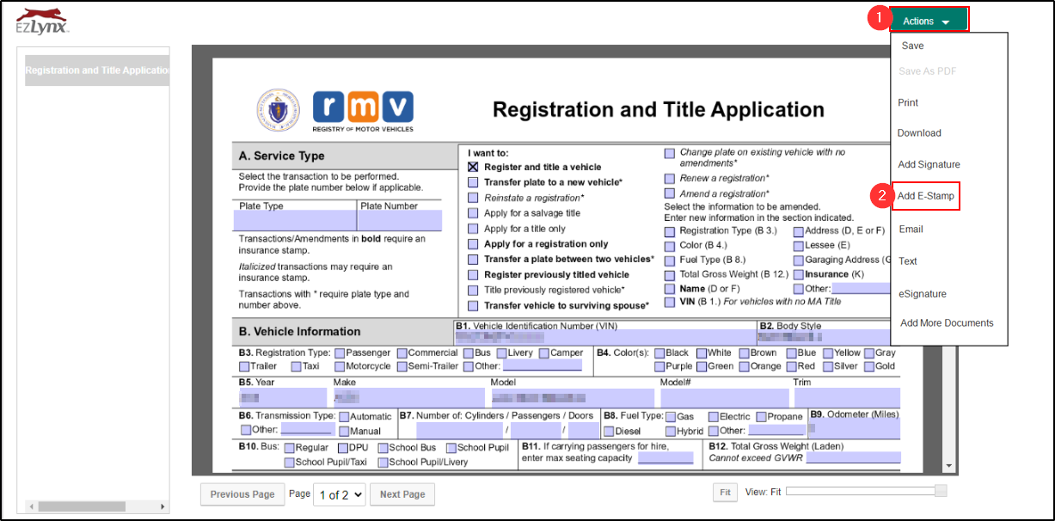This screenshot has height=521, width=1055.
Task: Click the Total Gross Weight (Laden) field
Action: click(853, 457)
